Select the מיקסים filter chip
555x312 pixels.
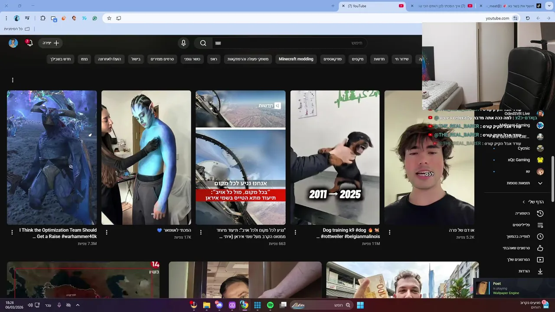[358, 59]
